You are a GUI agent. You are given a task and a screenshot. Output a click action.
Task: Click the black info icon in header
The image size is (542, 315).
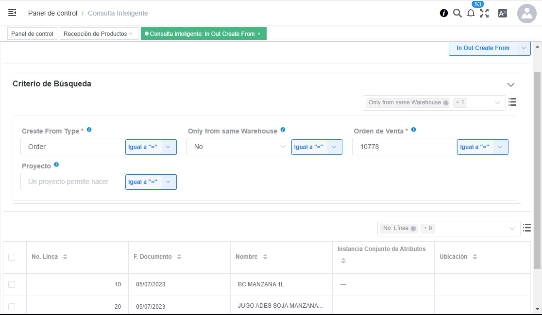pyautogui.click(x=443, y=13)
